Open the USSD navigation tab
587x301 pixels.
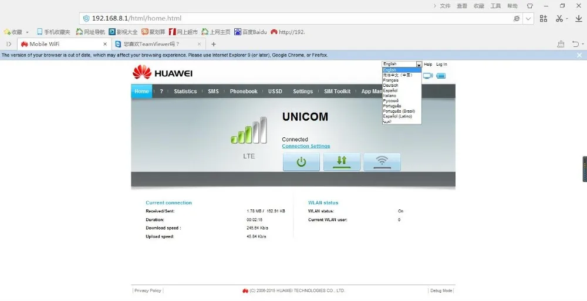point(275,92)
